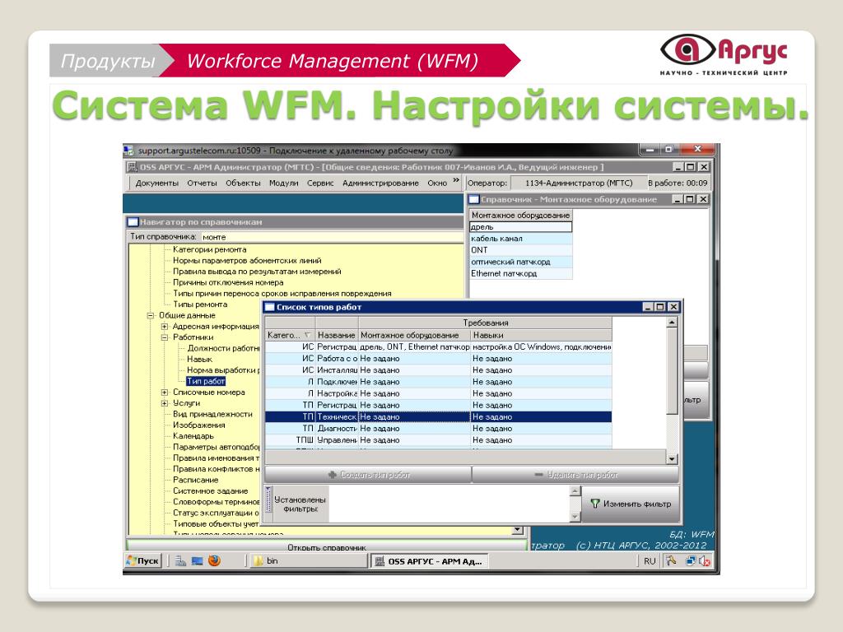Expand the Услуги tree node
Viewport: 843px width, 632px height.
tap(165, 403)
